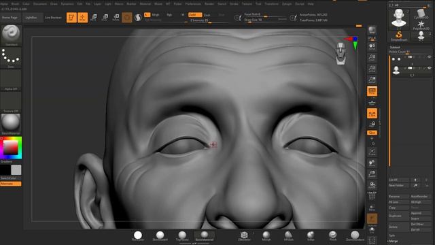
Task: Click the Zoom canvas icon
Action: [372, 58]
